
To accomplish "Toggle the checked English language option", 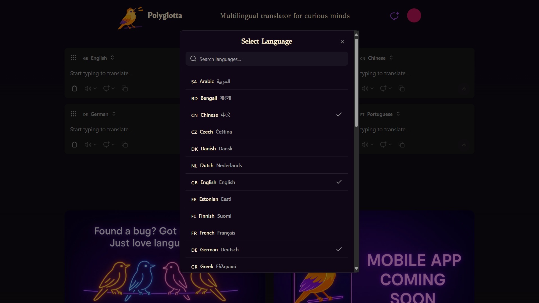I will [267, 182].
